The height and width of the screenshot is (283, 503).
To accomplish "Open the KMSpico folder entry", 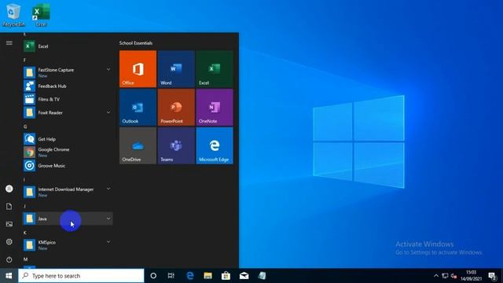I will 68,244.
